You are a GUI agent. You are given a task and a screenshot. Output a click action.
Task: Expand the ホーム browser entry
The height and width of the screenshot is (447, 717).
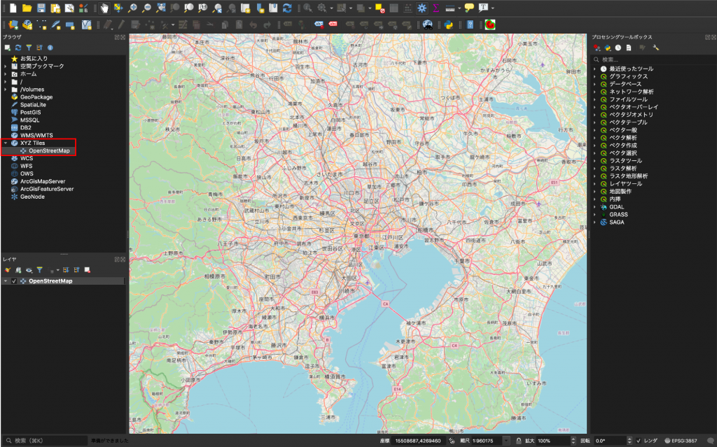tap(6, 74)
